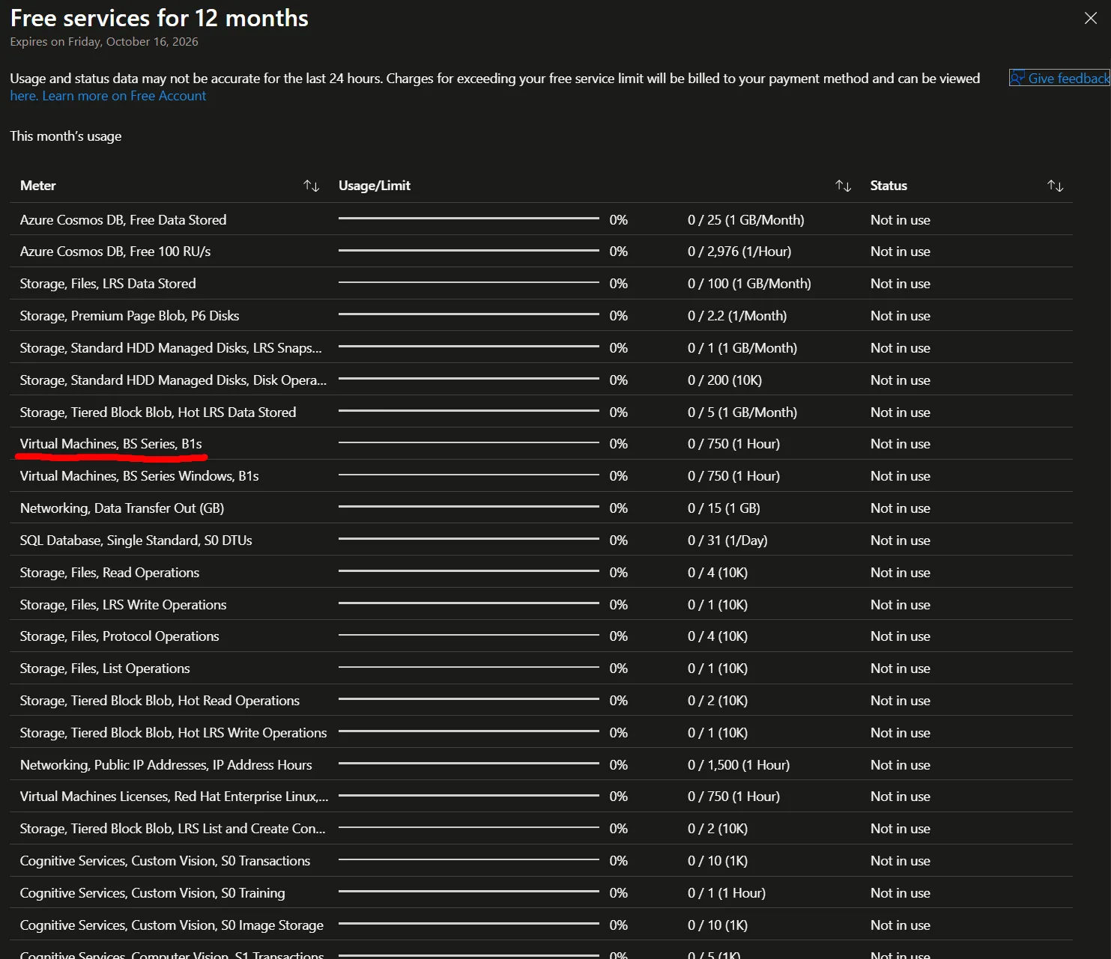
Task: Select the Standard HDD Managed Disks, LRS Snaps... meter
Action: pyautogui.click(x=171, y=348)
